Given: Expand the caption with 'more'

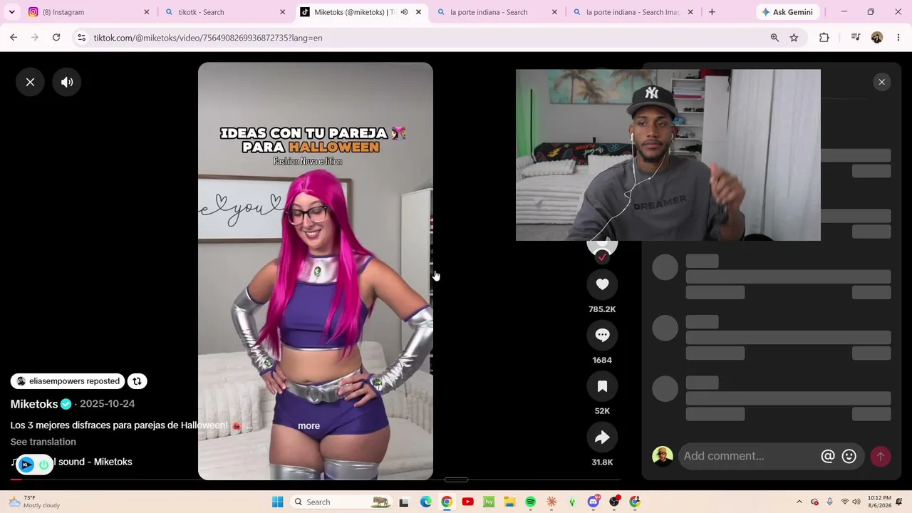Looking at the screenshot, I should click(x=309, y=425).
